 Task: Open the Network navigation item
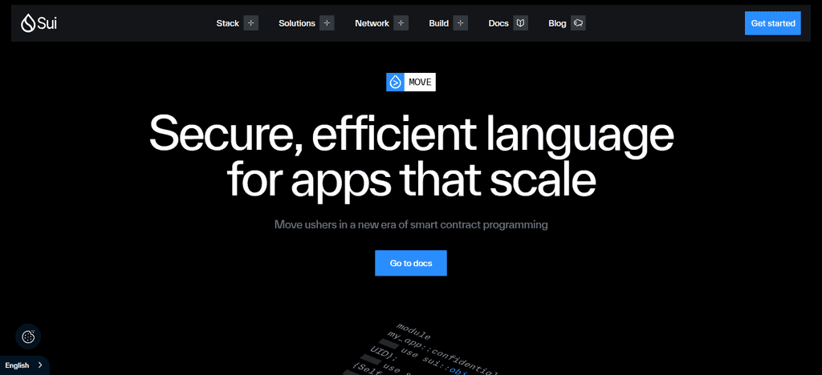(372, 23)
